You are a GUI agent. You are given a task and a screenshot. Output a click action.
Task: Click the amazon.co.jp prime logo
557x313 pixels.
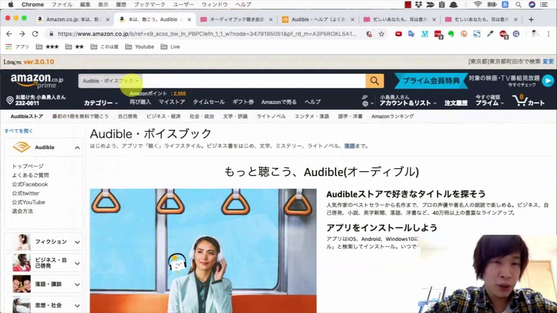(x=37, y=81)
